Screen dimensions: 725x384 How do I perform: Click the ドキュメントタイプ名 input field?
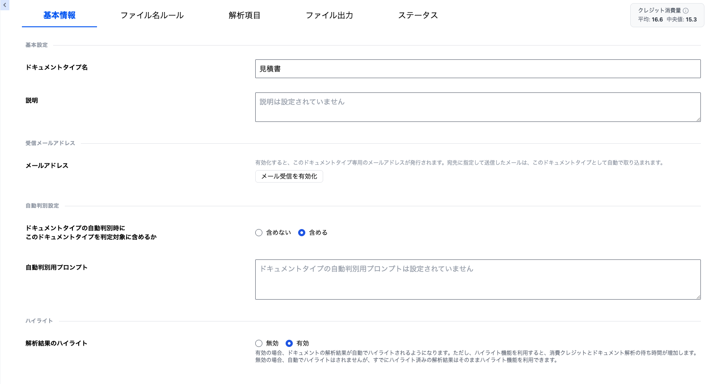tap(478, 69)
